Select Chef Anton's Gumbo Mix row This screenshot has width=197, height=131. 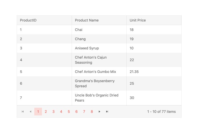pos(95,72)
